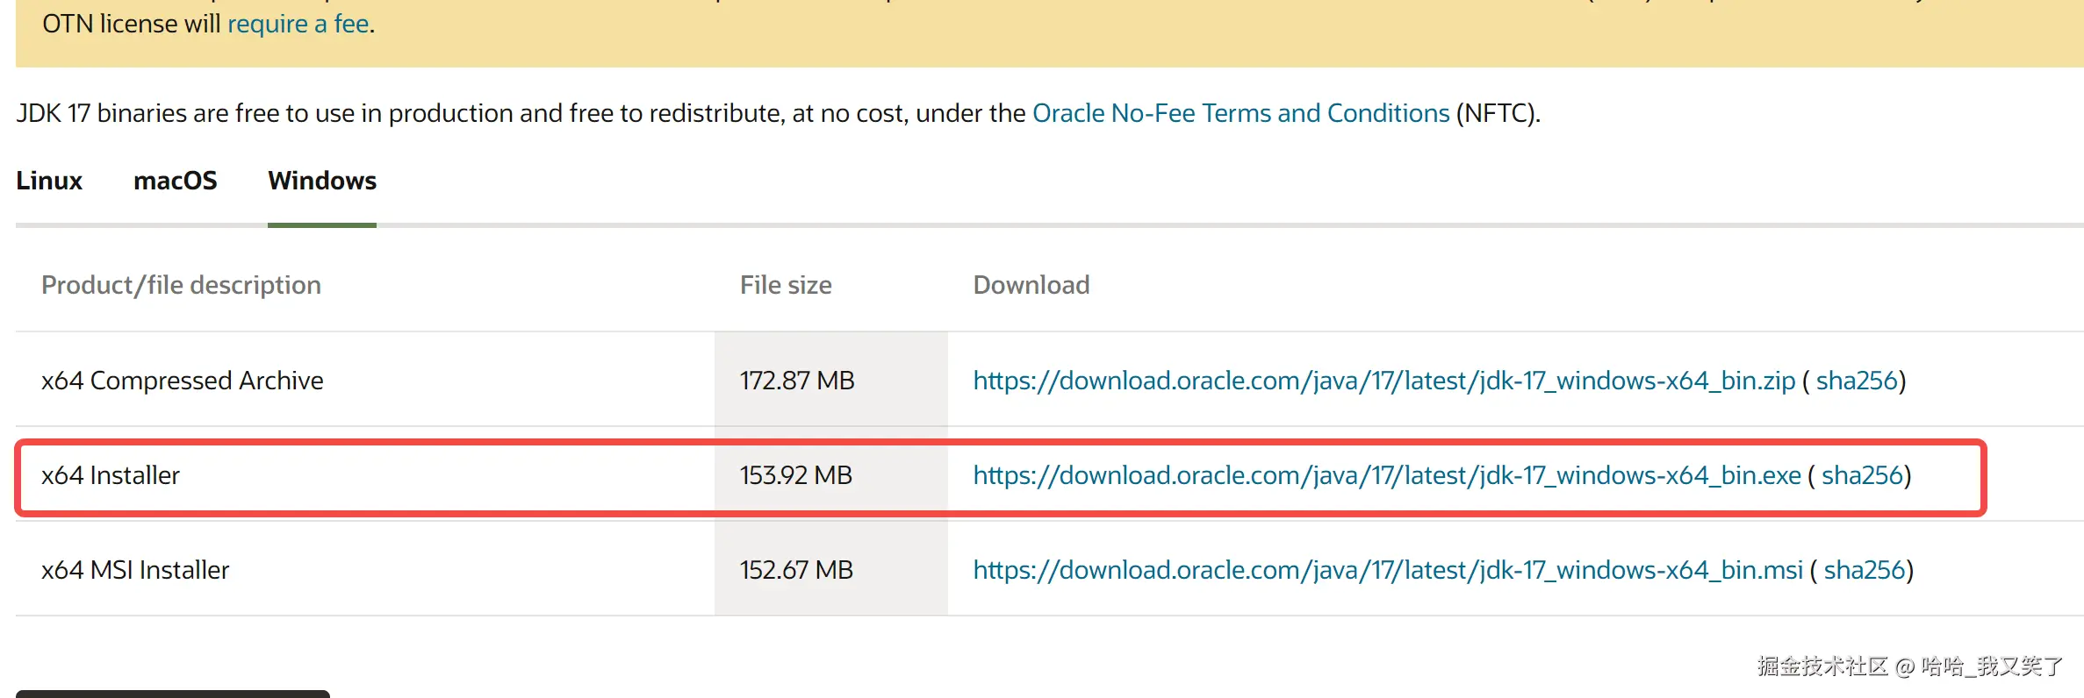Click the "File size" column header
The image size is (2084, 698).
786,285
